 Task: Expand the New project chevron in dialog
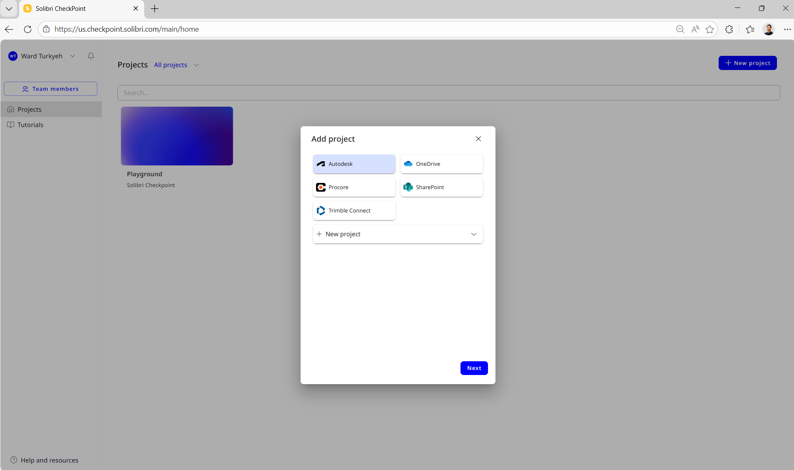tap(473, 234)
